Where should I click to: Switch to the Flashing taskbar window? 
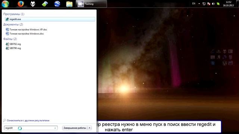pyautogui.click(x=91, y=4)
